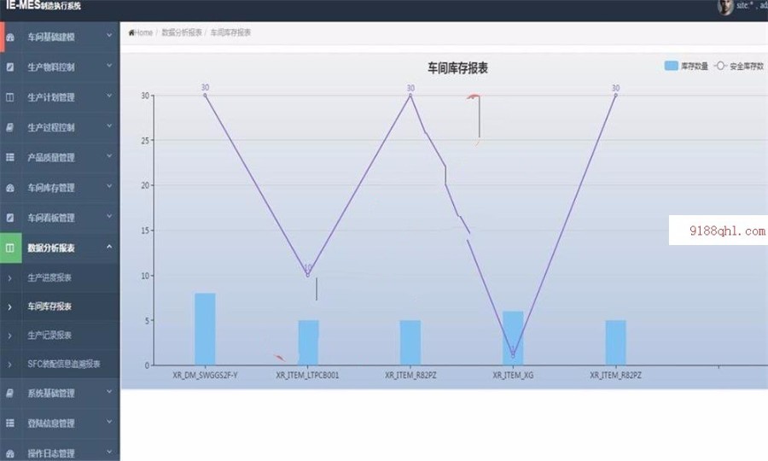768x461 pixels.
Task: Click the arrow icon beside 生产记录报表
Action: [x=9, y=336]
